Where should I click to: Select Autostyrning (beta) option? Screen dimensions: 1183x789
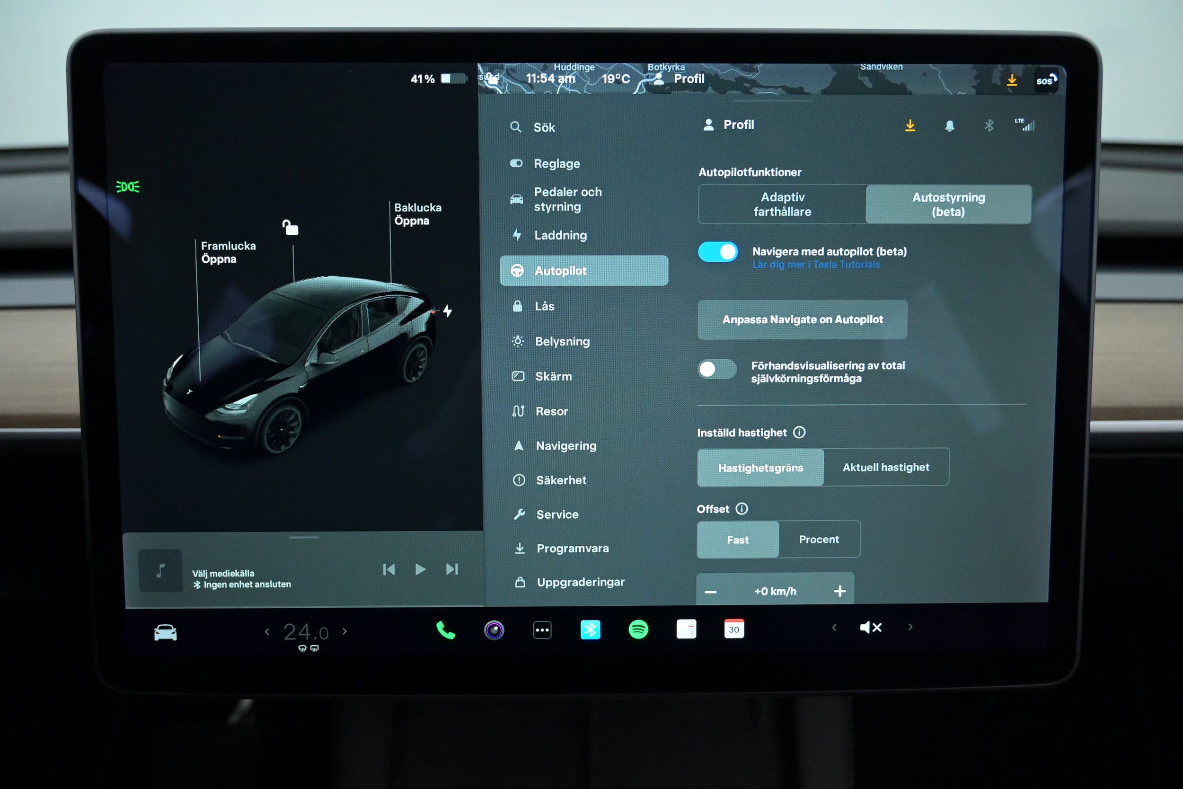tap(949, 204)
